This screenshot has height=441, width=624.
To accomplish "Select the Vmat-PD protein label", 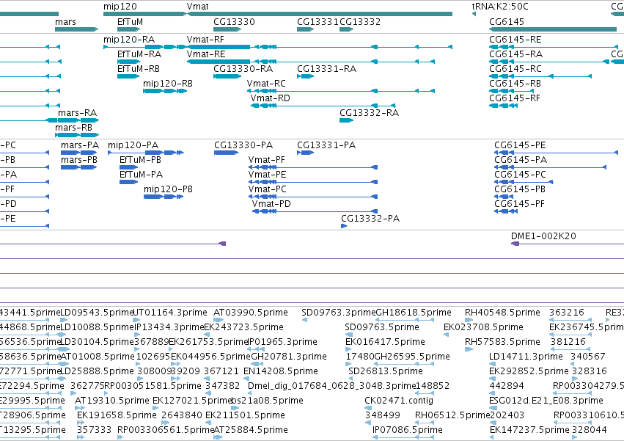I will pos(271,205).
